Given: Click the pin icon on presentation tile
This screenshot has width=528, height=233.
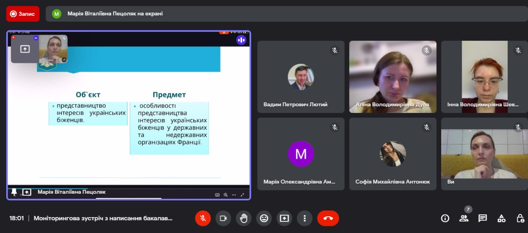Looking at the screenshot, I should point(14,192).
